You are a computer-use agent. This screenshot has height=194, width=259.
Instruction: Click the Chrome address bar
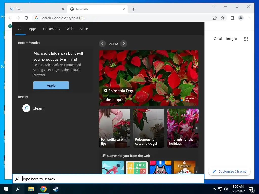122,18
